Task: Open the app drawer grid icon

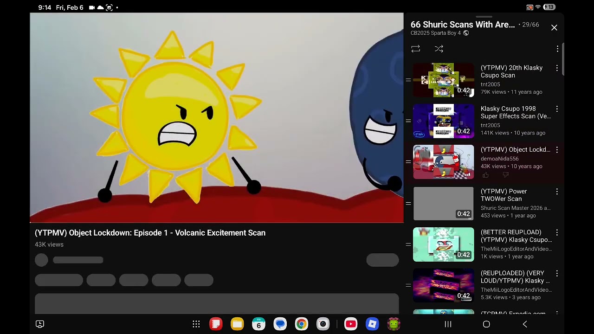Action: click(x=196, y=324)
